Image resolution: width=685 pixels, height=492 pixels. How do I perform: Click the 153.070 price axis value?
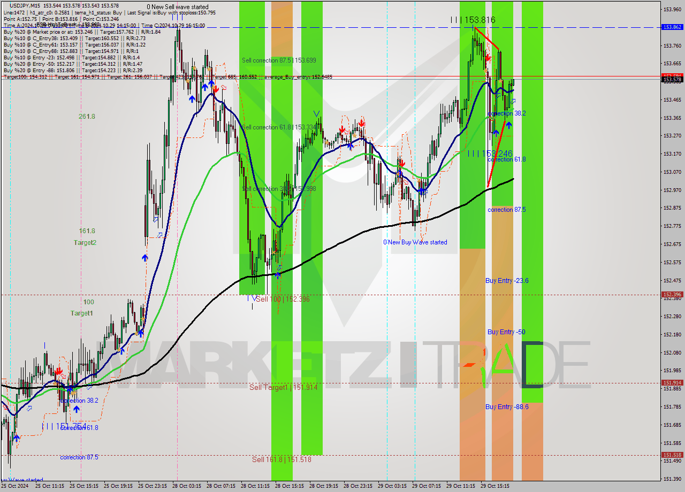pyautogui.click(x=672, y=172)
